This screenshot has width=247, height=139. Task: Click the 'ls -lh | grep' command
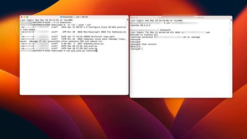(x=79, y=25)
